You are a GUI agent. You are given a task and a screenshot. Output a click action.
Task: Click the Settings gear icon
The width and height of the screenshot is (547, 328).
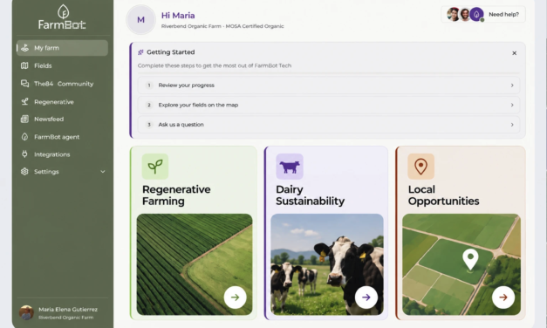pyautogui.click(x=24, y=171)
